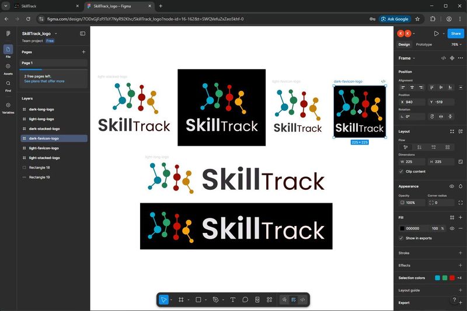Screen dimensions: 467x311
Task: Select freeform flow layout option
Action: point(405,147)
